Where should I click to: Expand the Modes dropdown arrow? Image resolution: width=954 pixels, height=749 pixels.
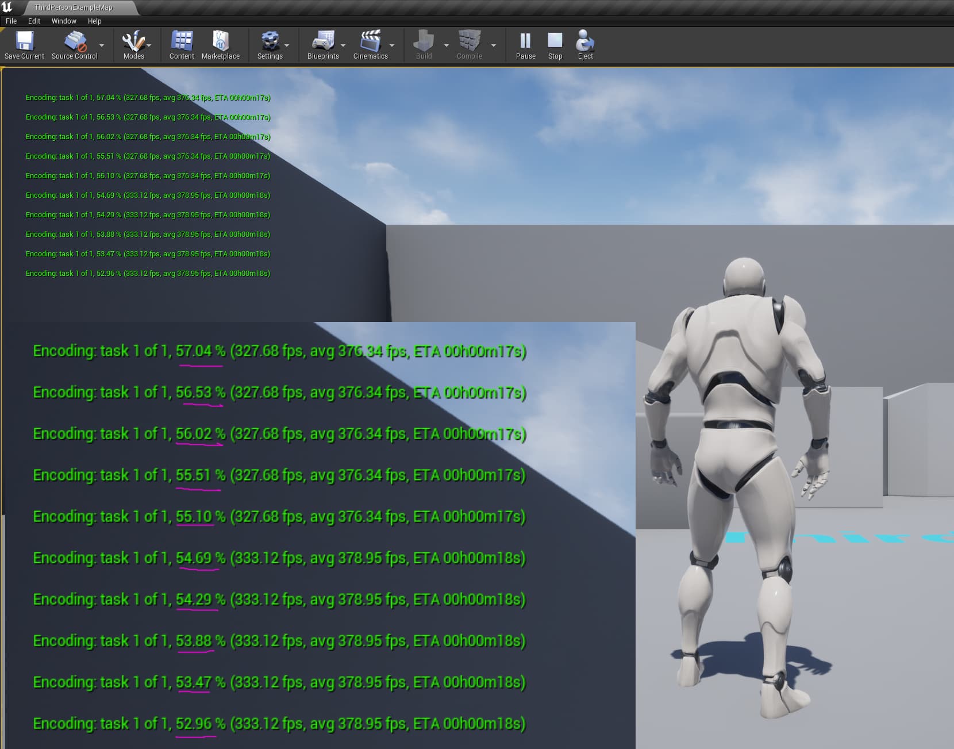coord(149,45)
